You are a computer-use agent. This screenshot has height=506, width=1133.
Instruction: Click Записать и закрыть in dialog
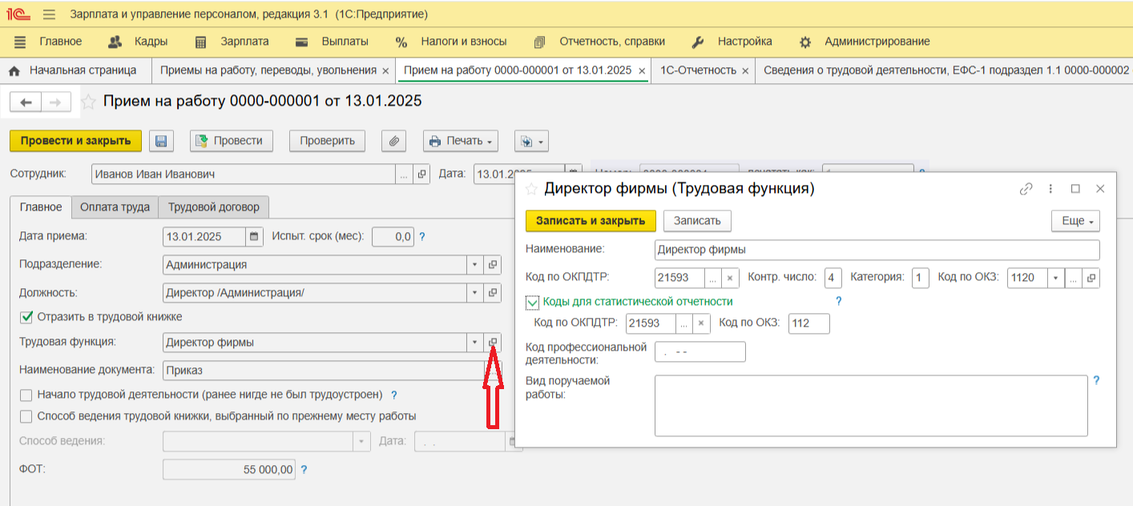(x=591, y=221)
